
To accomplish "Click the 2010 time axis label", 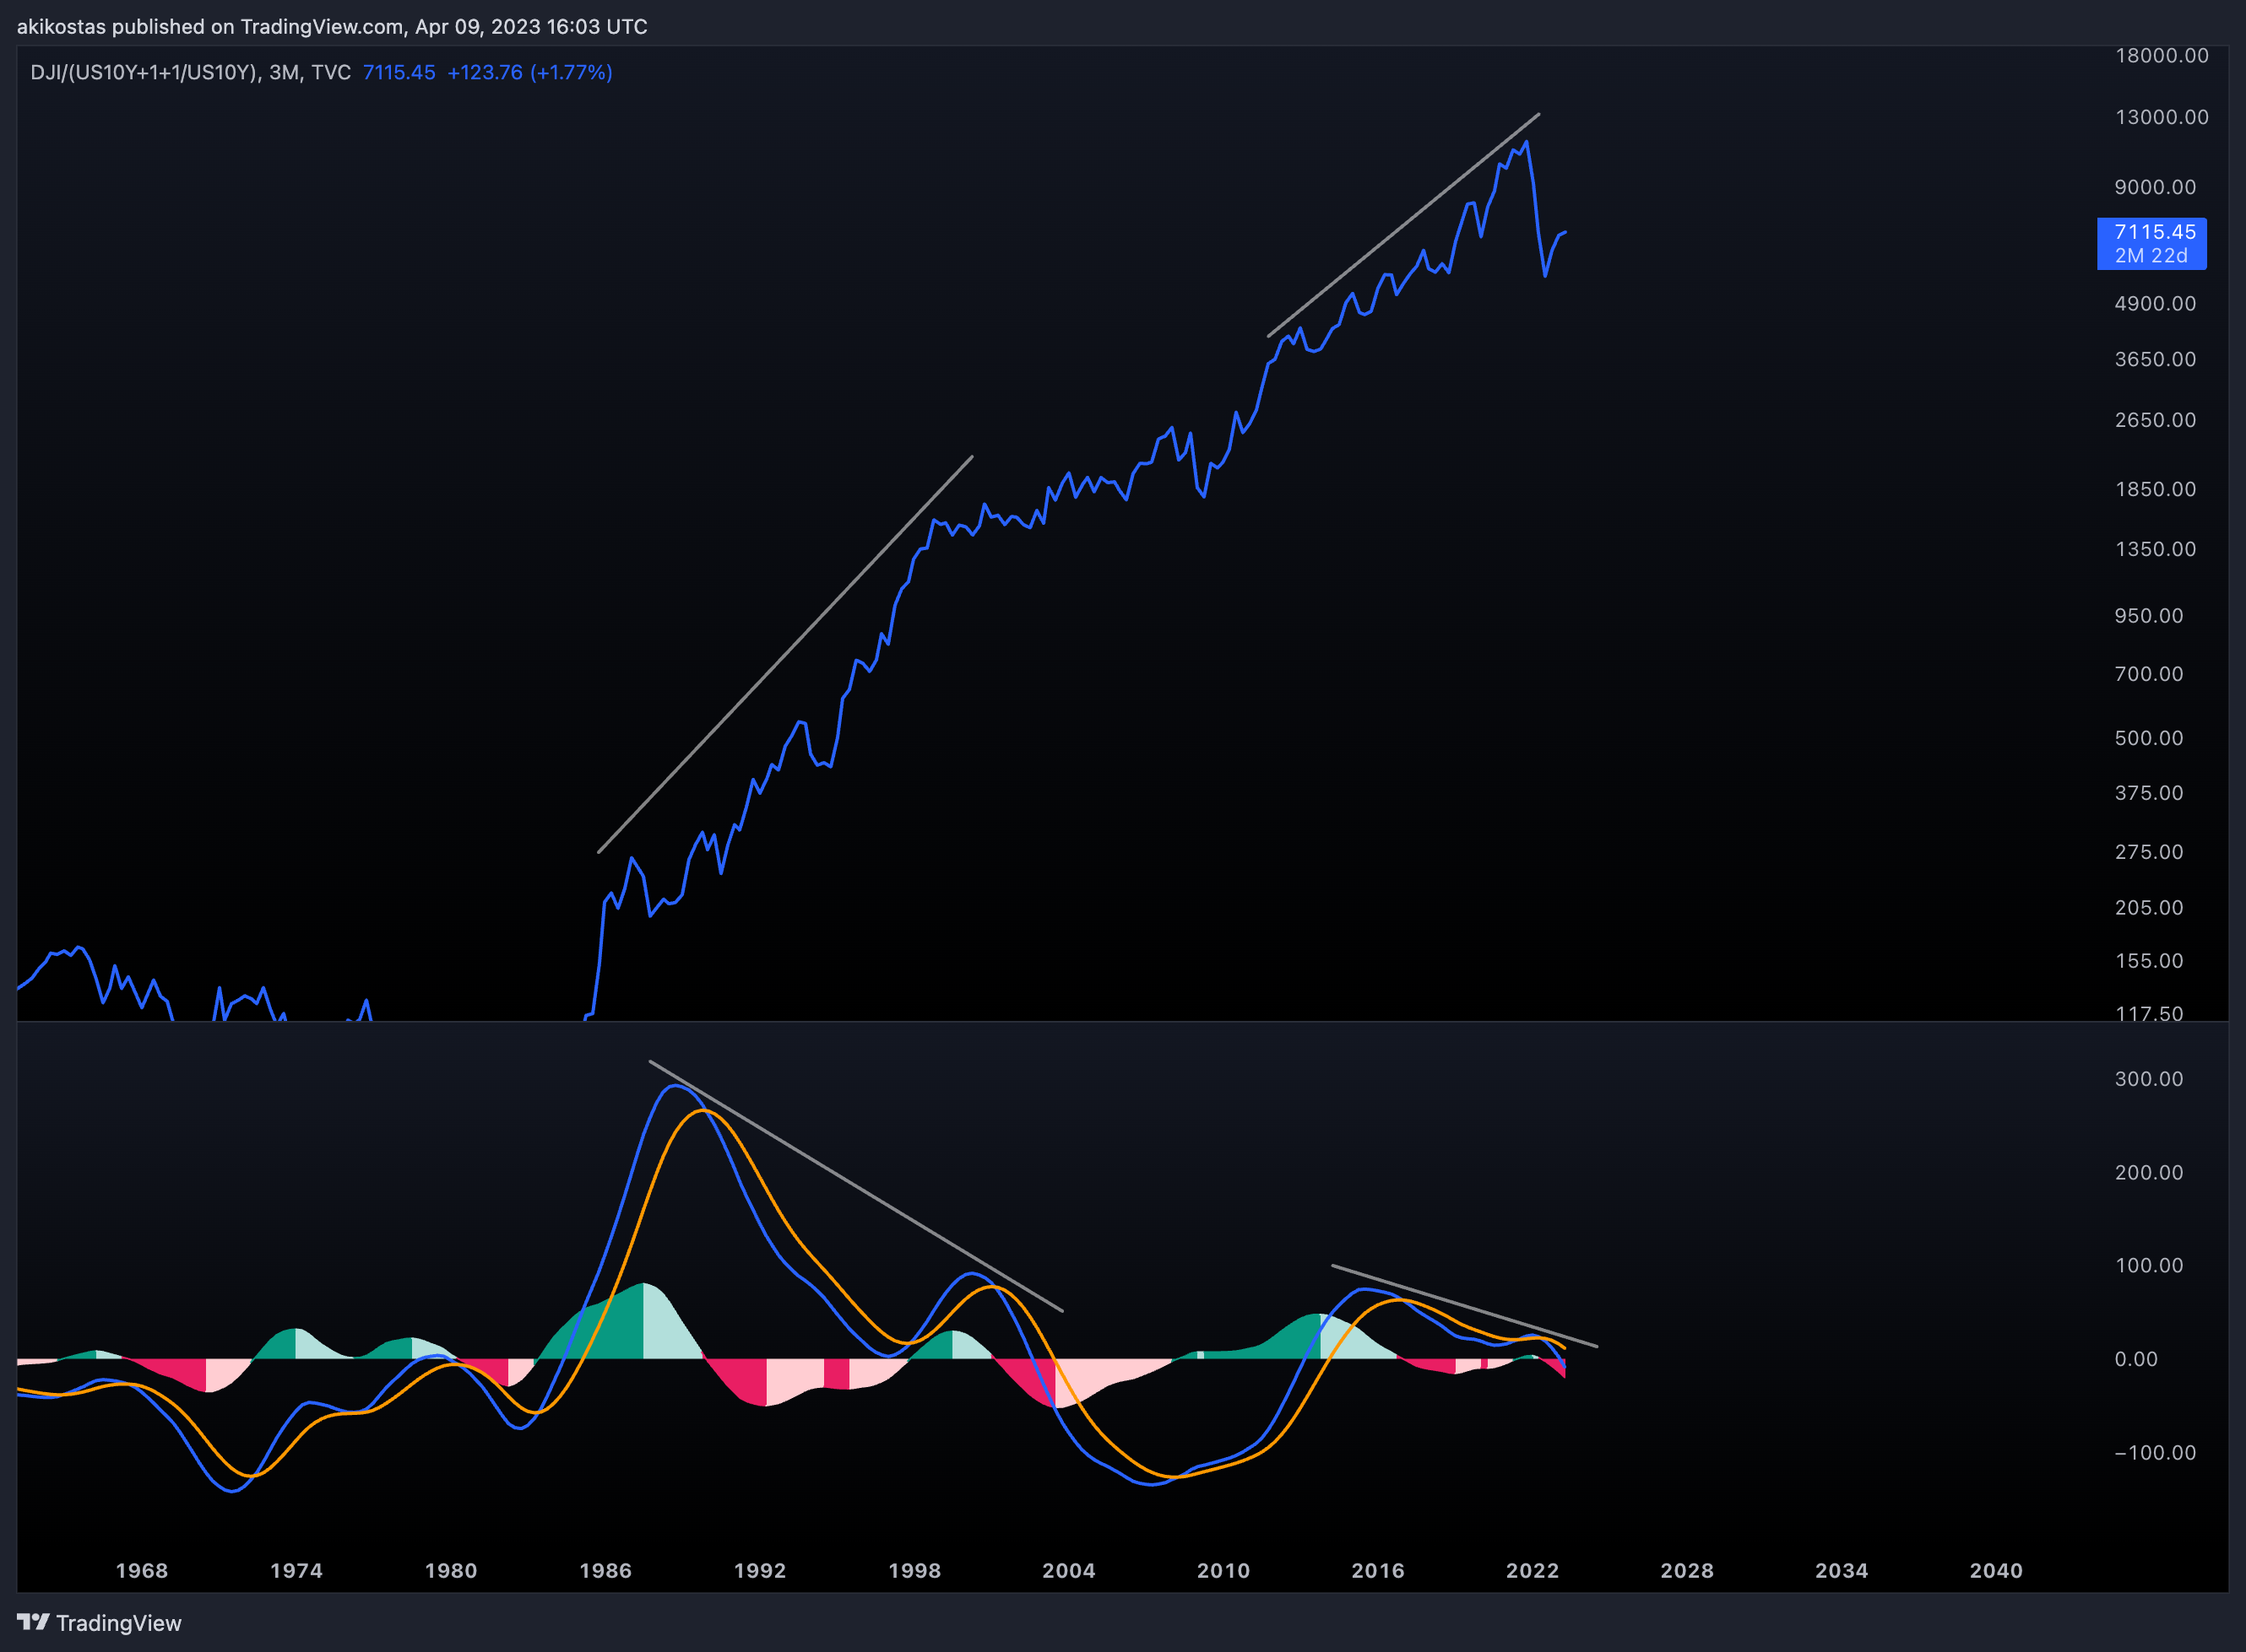I will [1224, 1571].
